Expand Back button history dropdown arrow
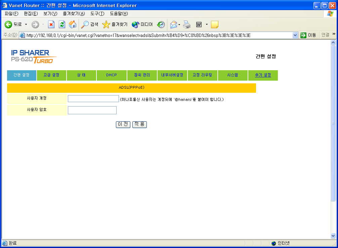The image size is (338, 248). [x=26, y=25]
